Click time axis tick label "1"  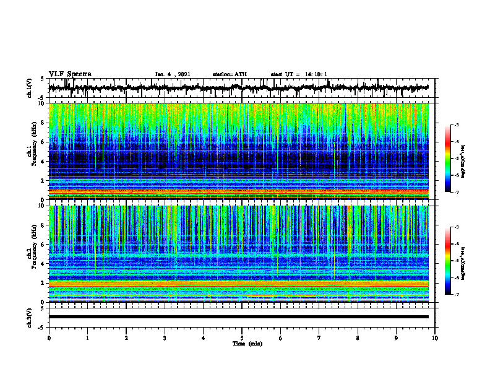[87, 338]
